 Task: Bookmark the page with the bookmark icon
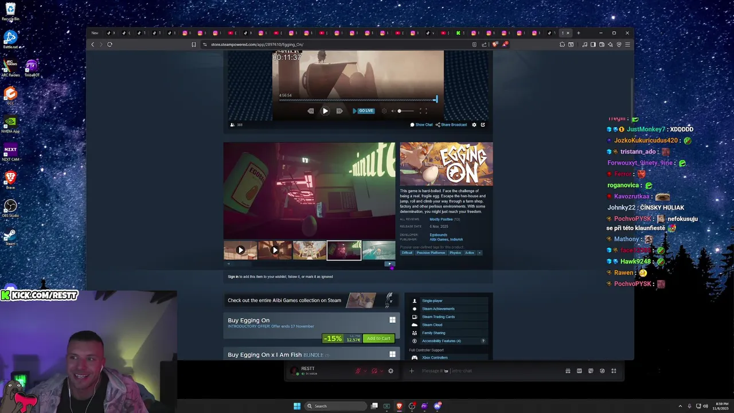tap(194, 44)
